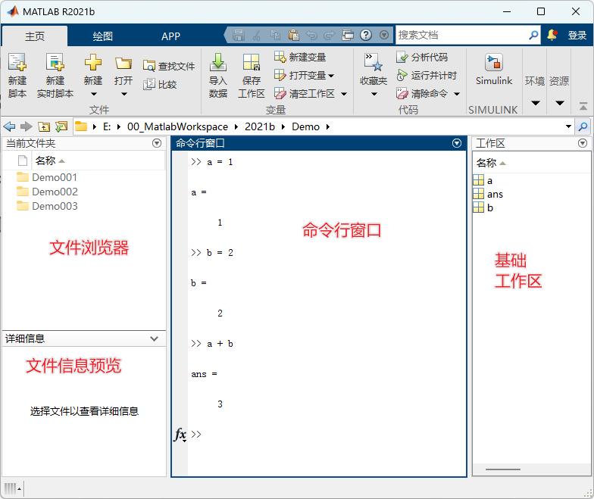
Task: Click the redo arrow icon
Action: [329, 35]
